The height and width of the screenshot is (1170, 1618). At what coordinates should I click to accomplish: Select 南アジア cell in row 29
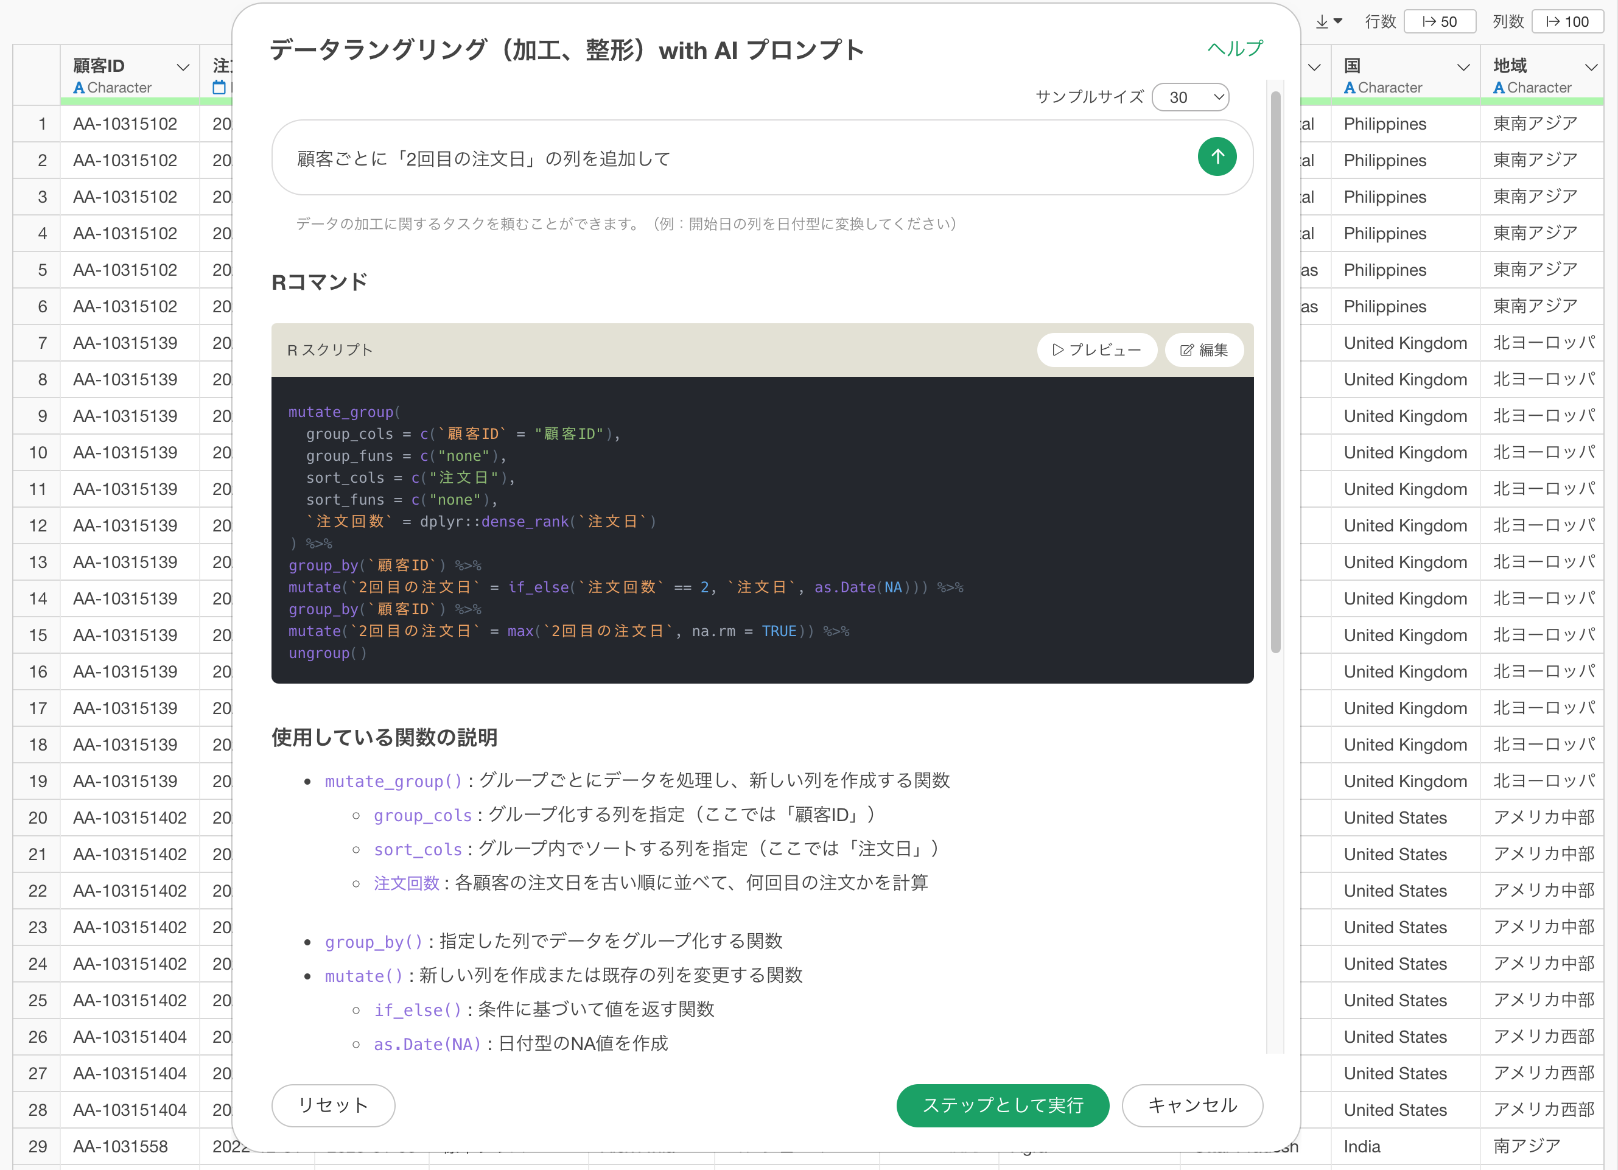(x=1542, y=1146)
